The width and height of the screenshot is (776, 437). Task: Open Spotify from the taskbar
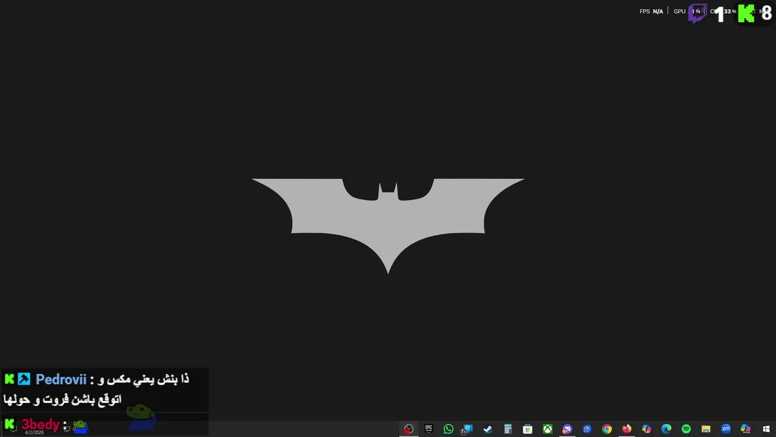pos(686,429)
